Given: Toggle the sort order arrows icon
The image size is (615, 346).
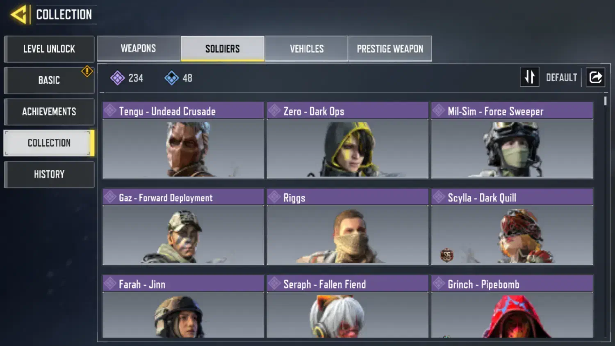Looking at the screenshot, I should [529, 77].
